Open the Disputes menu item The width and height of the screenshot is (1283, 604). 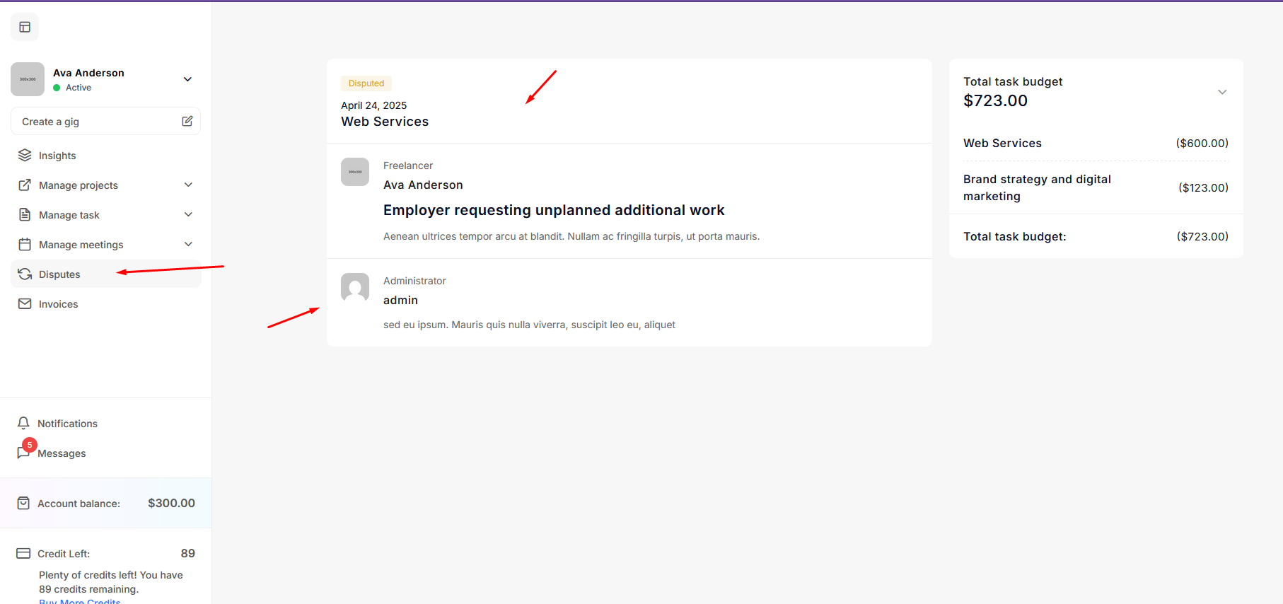tap(59, 274)
